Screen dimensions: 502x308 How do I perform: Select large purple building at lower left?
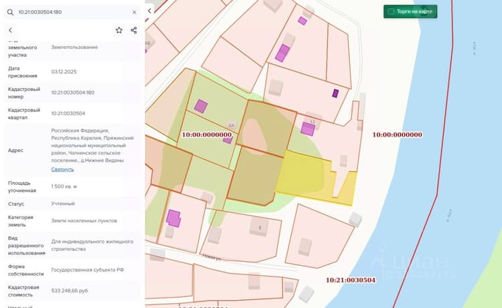click(x=173, y=218)
